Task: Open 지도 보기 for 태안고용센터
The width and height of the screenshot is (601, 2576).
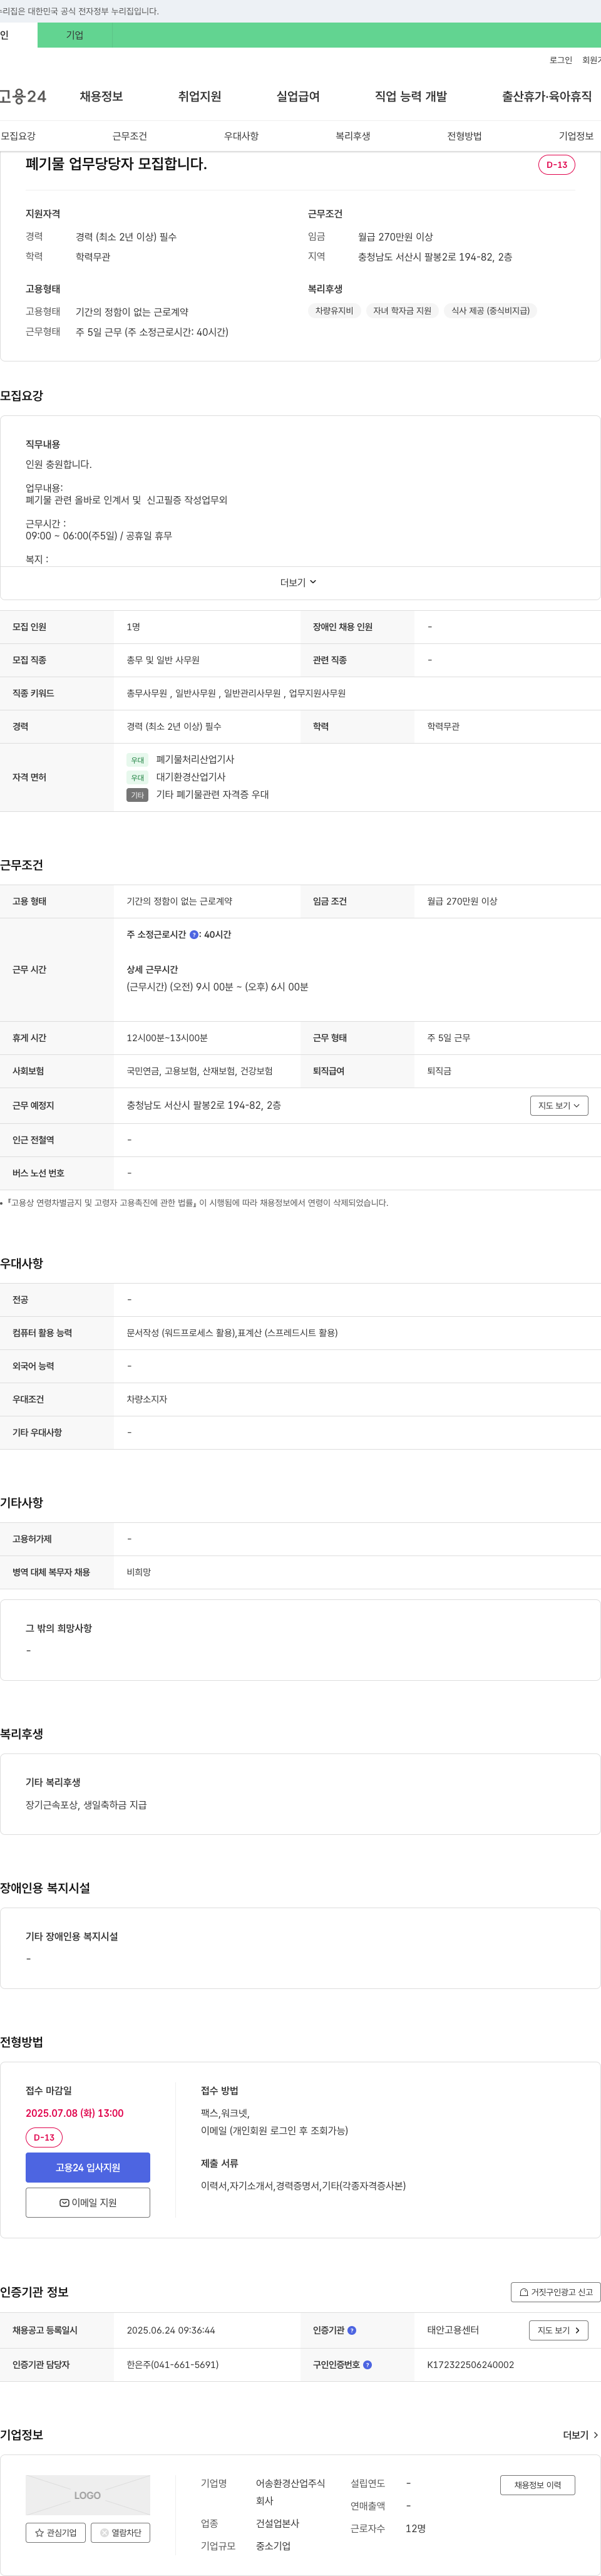Action: tap(558, 2330)
